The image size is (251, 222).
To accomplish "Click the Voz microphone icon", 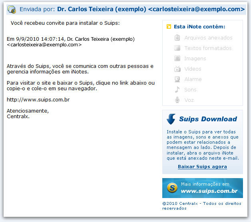I will click(x=177, y=100).
